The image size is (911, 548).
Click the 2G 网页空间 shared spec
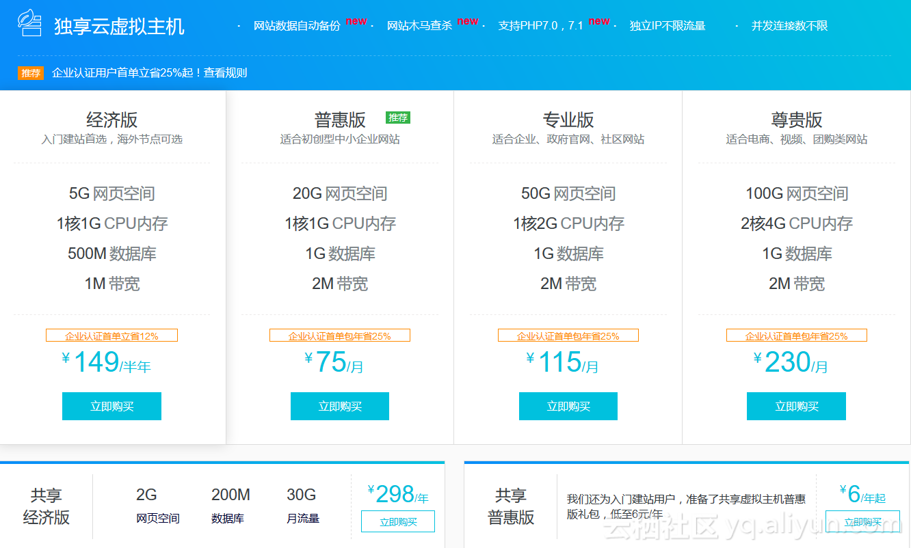click(158, 506)
